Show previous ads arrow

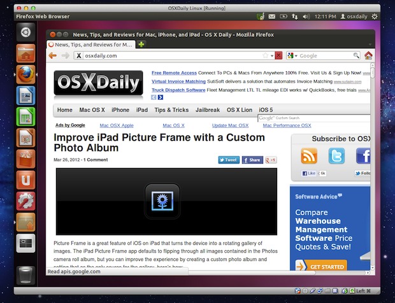point(154,97)
